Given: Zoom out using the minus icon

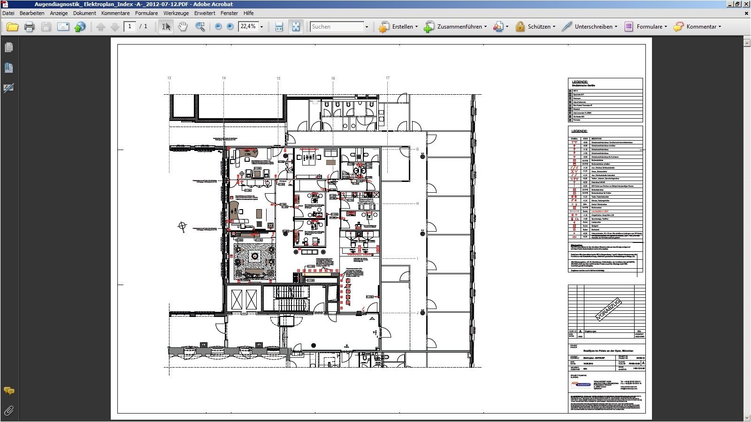Looking at the screenshot, I should [217, 27].
